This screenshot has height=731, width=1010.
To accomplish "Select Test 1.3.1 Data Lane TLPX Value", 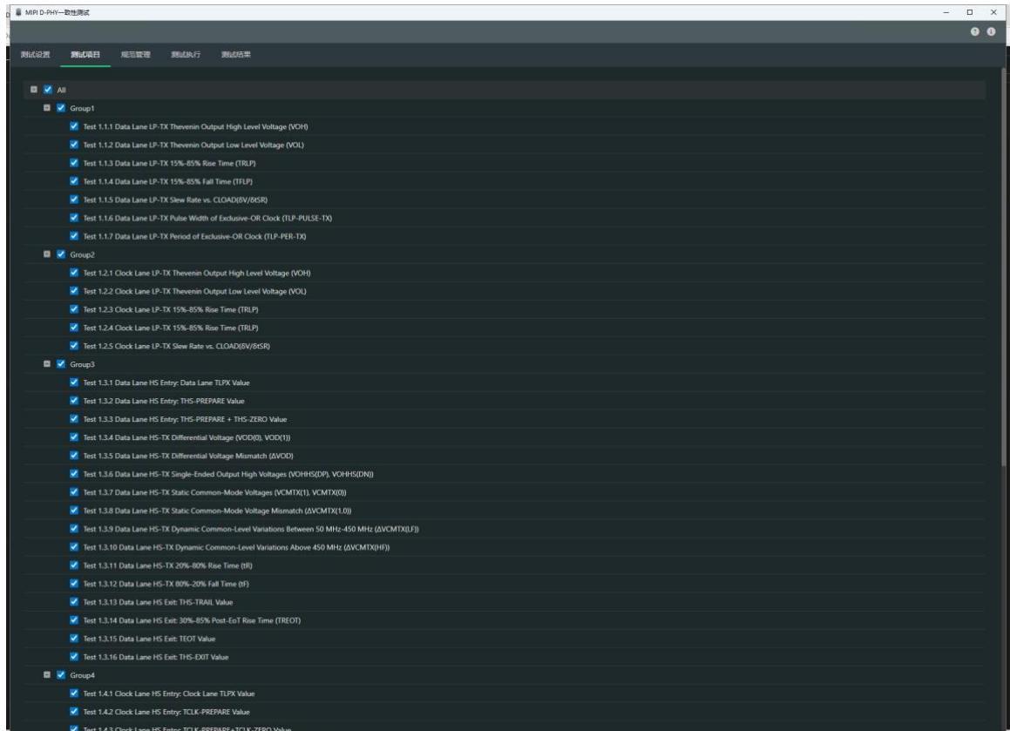I will click(x=166, y=382).
